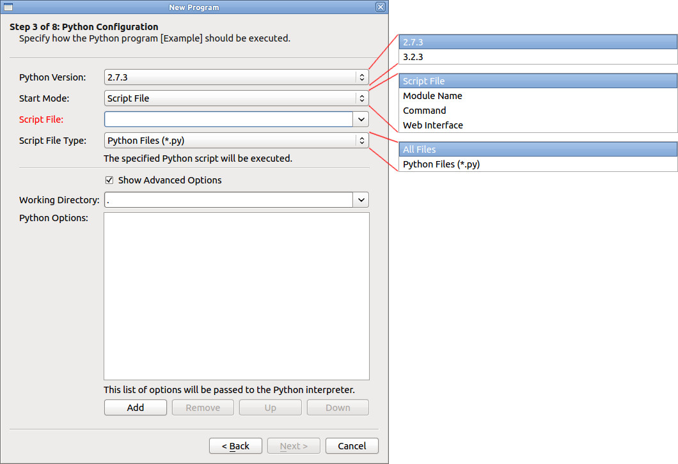Click inside the Python Options list box
This screenshot has height=464, width=678.
click(x=237, y=296)
